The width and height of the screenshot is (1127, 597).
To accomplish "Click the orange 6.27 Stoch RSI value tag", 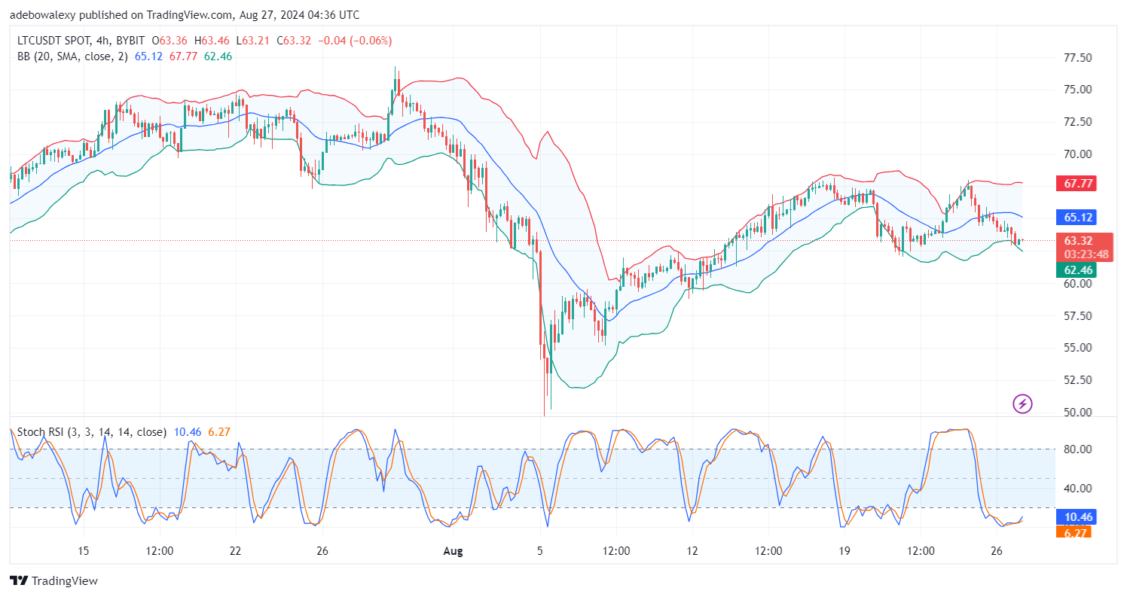I will point(1075,532).
